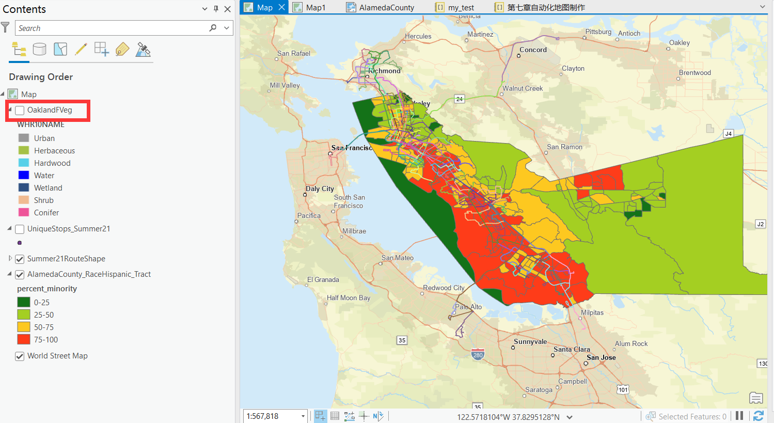Click the magnifier icon in the search box
774x423 pixels.
[213, 28]
